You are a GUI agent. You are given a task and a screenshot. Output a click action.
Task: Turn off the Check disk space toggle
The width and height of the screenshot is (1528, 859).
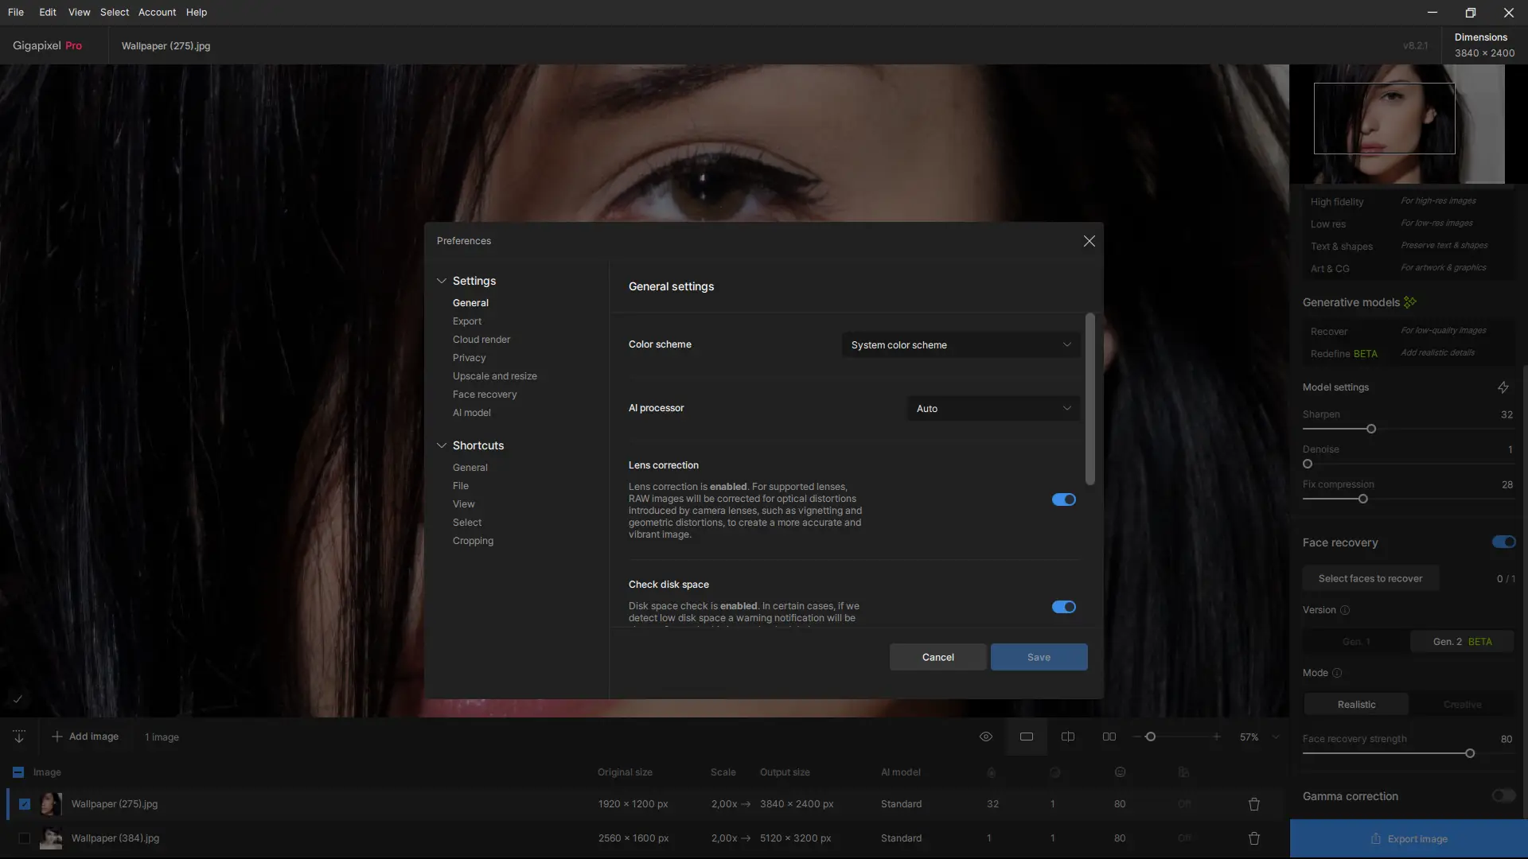1063,607
